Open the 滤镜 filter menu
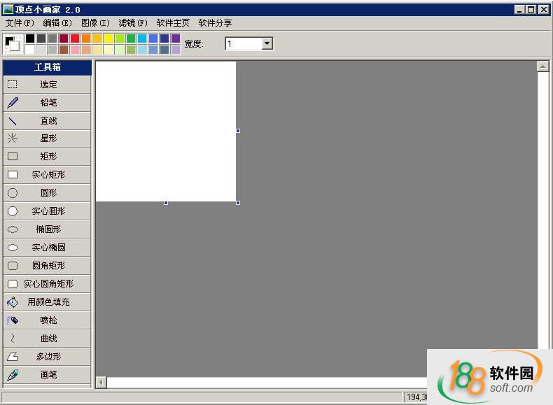This screenshot has width=553, height=405. click(132, 23)
